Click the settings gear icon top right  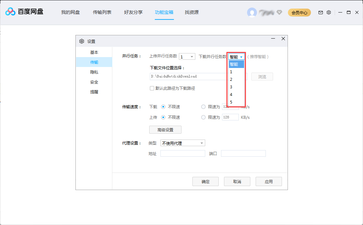[329, 12]
